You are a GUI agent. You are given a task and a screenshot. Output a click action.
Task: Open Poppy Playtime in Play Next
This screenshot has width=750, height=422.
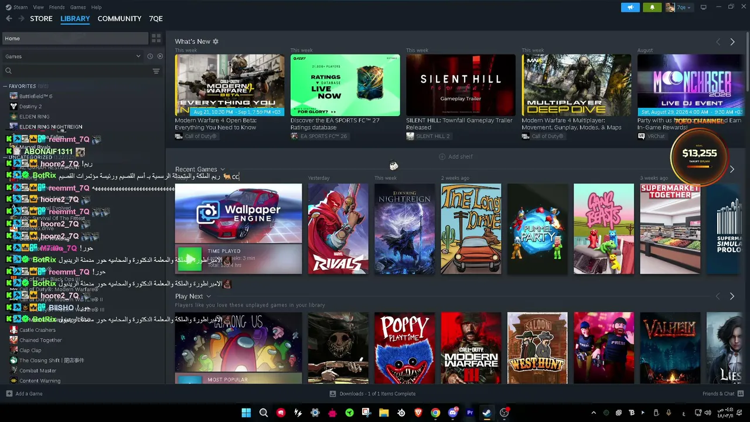pos(405,348)
